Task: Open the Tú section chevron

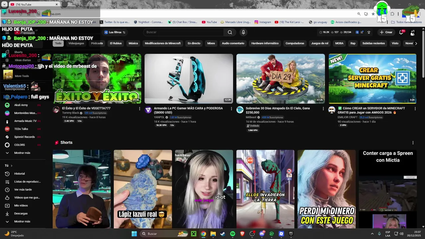Action: (11, 166)
